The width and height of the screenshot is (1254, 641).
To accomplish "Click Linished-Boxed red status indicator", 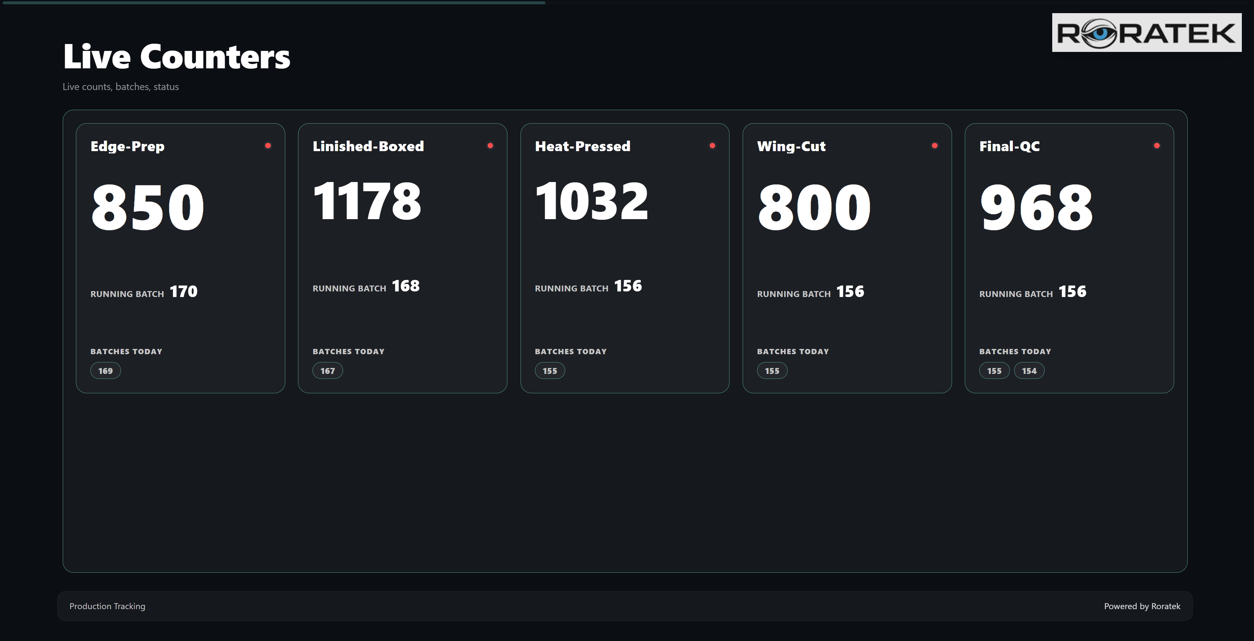I will click(490, 146).
